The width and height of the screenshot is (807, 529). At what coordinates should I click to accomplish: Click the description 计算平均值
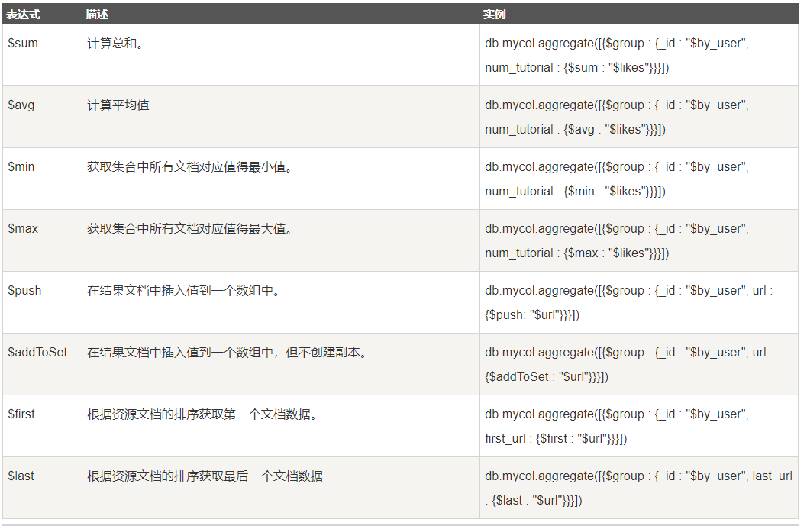click(x=118, y=105)
